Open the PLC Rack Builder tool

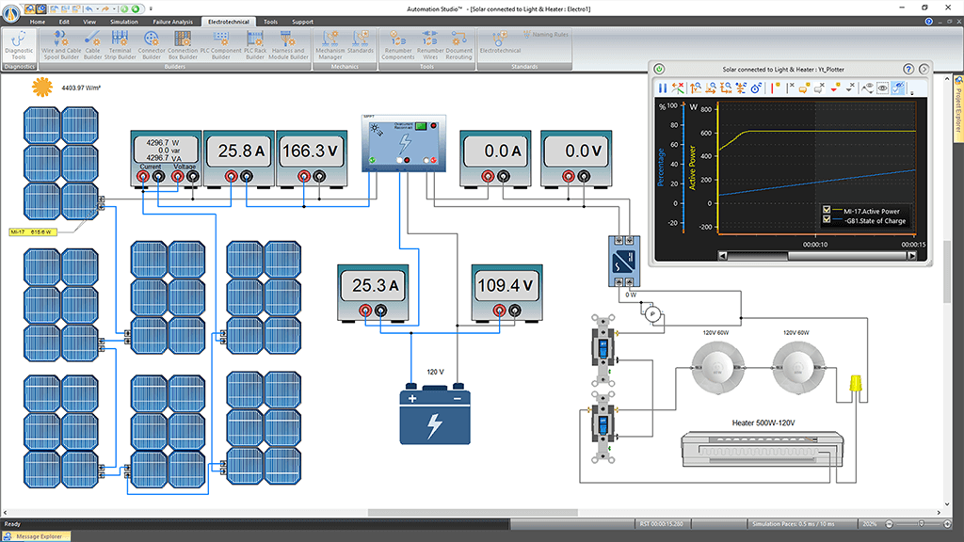pyautogui.click(x=254, y=44)
